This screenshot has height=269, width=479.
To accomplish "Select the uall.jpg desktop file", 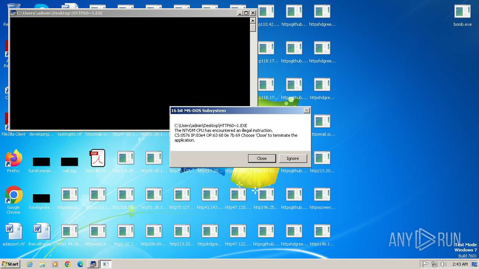I will click(70, 164).
